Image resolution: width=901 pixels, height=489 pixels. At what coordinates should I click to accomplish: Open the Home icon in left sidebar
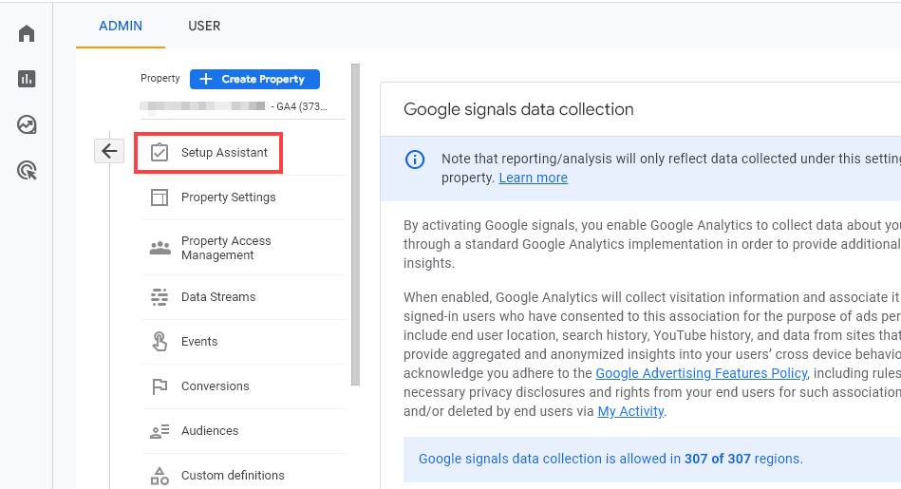[x=27, y=33]
